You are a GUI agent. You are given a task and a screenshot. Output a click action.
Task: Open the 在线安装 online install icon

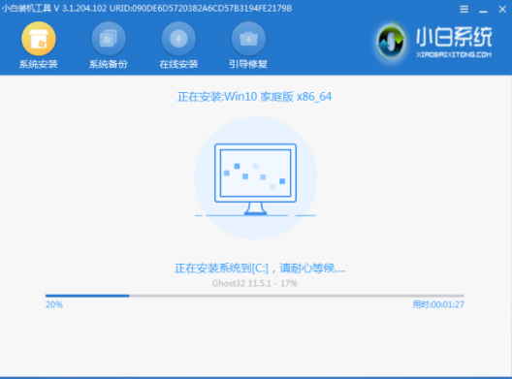(x=178, y=39)
